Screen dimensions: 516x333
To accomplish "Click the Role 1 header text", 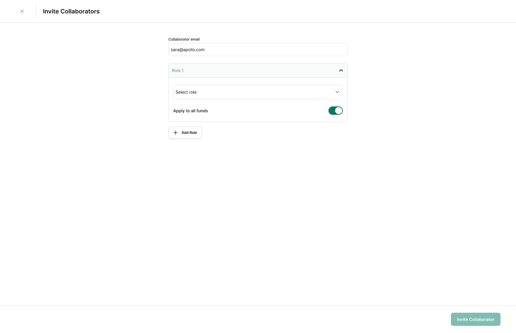I will pos(178,71).
